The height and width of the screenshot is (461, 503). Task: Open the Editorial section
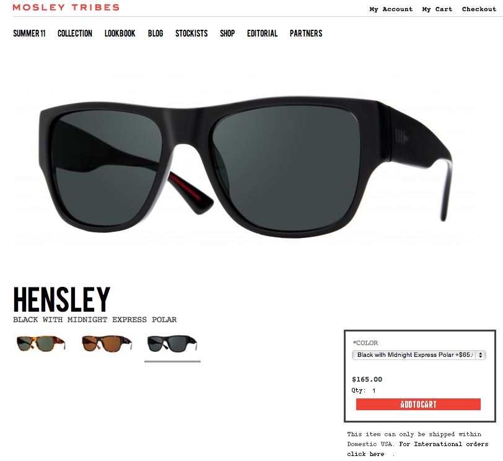263,33
